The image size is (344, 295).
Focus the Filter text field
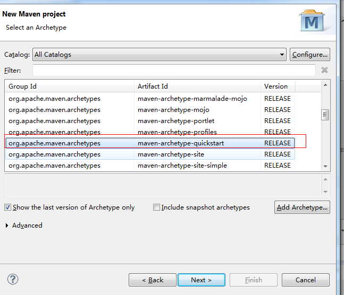174,70
